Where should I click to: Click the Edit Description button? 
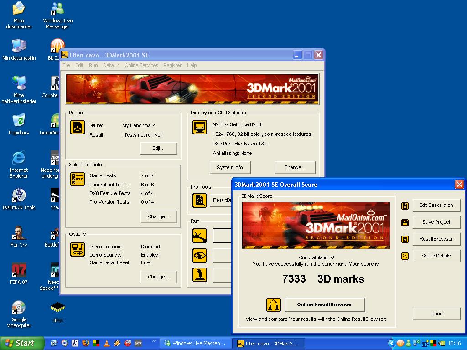pyautogui.click(x=436, y=206)
